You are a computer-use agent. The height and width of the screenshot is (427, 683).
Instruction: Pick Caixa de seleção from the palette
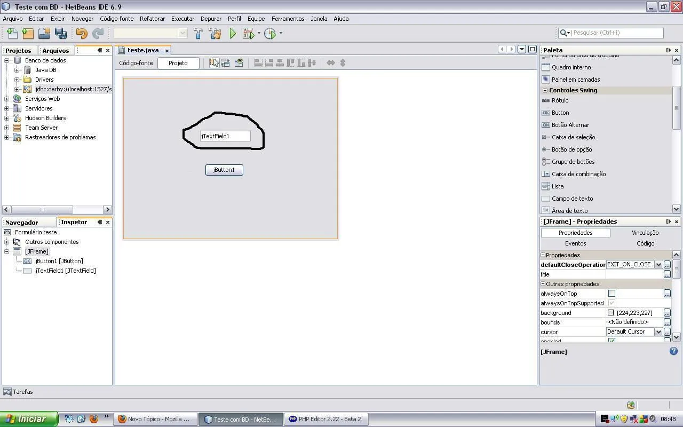point(568,137)
